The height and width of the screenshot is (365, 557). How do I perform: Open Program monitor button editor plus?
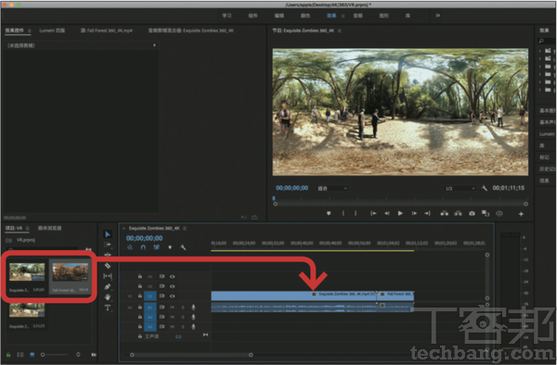pyautogui.click(x=521, y=214)
